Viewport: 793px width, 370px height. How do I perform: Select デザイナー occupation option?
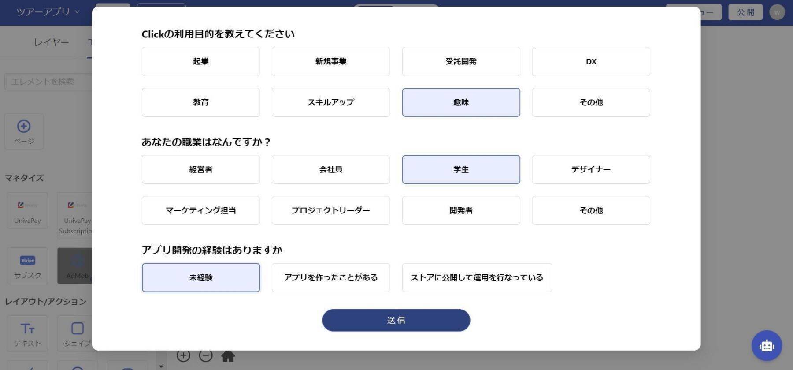591,169
